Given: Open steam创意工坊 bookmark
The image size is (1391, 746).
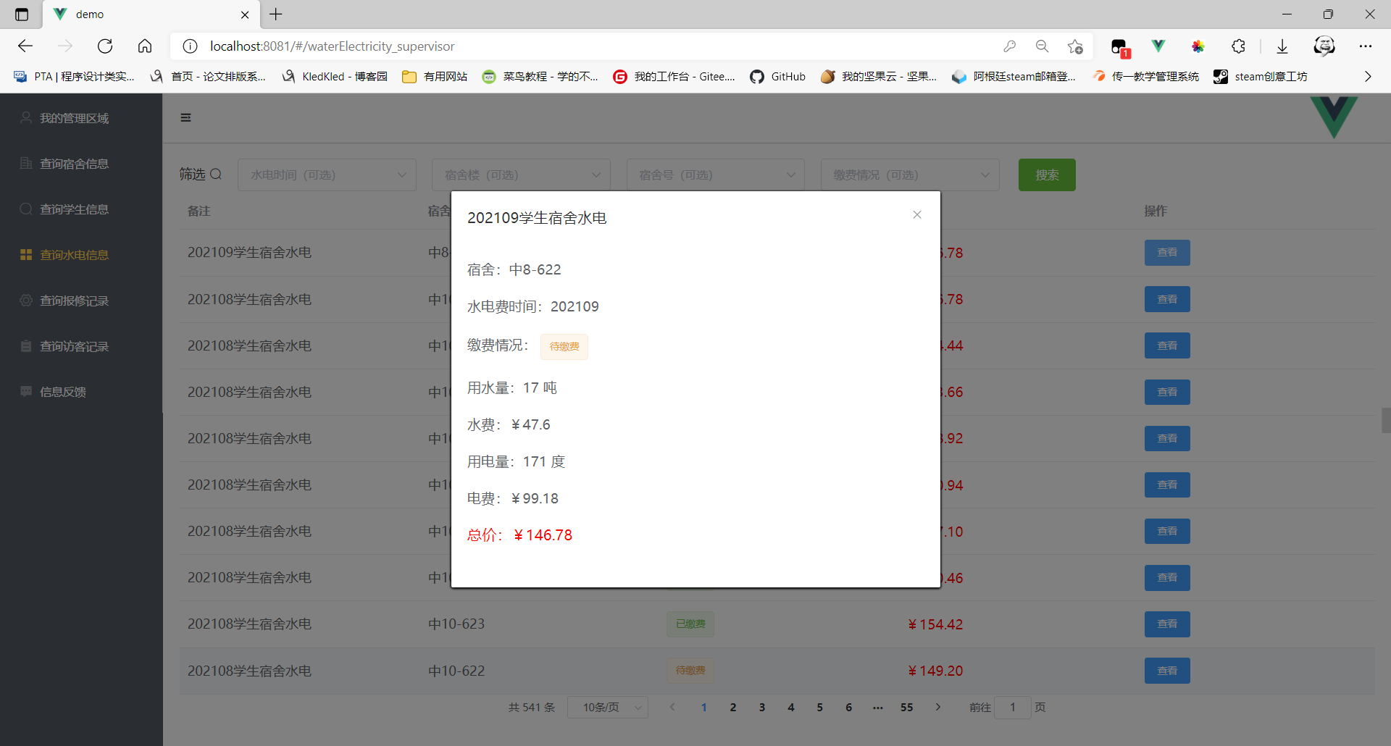Looking at the screenshot, I should 1261,77.
